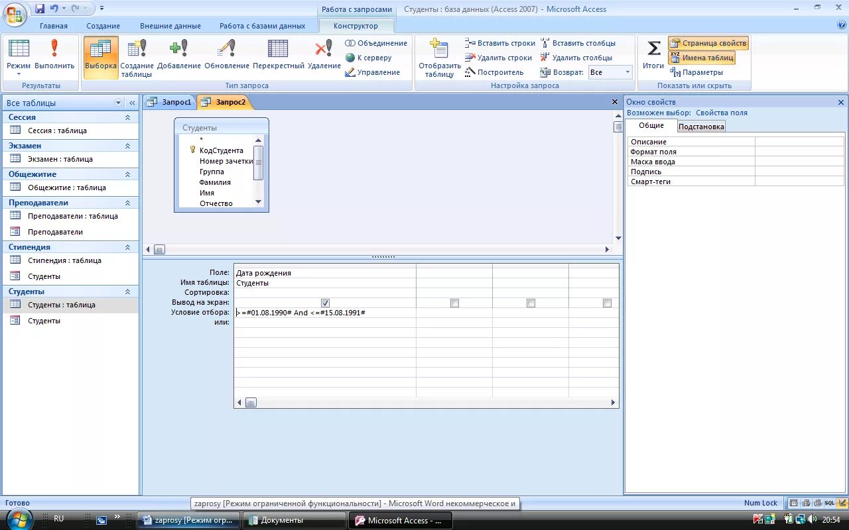Switch to Подстановка properties tab
Image resolution: width=849 pixels, height=530 pixels.
click(x=701, y=126)
